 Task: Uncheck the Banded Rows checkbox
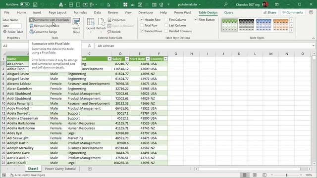pyautogui.click(x=142, y=31)
